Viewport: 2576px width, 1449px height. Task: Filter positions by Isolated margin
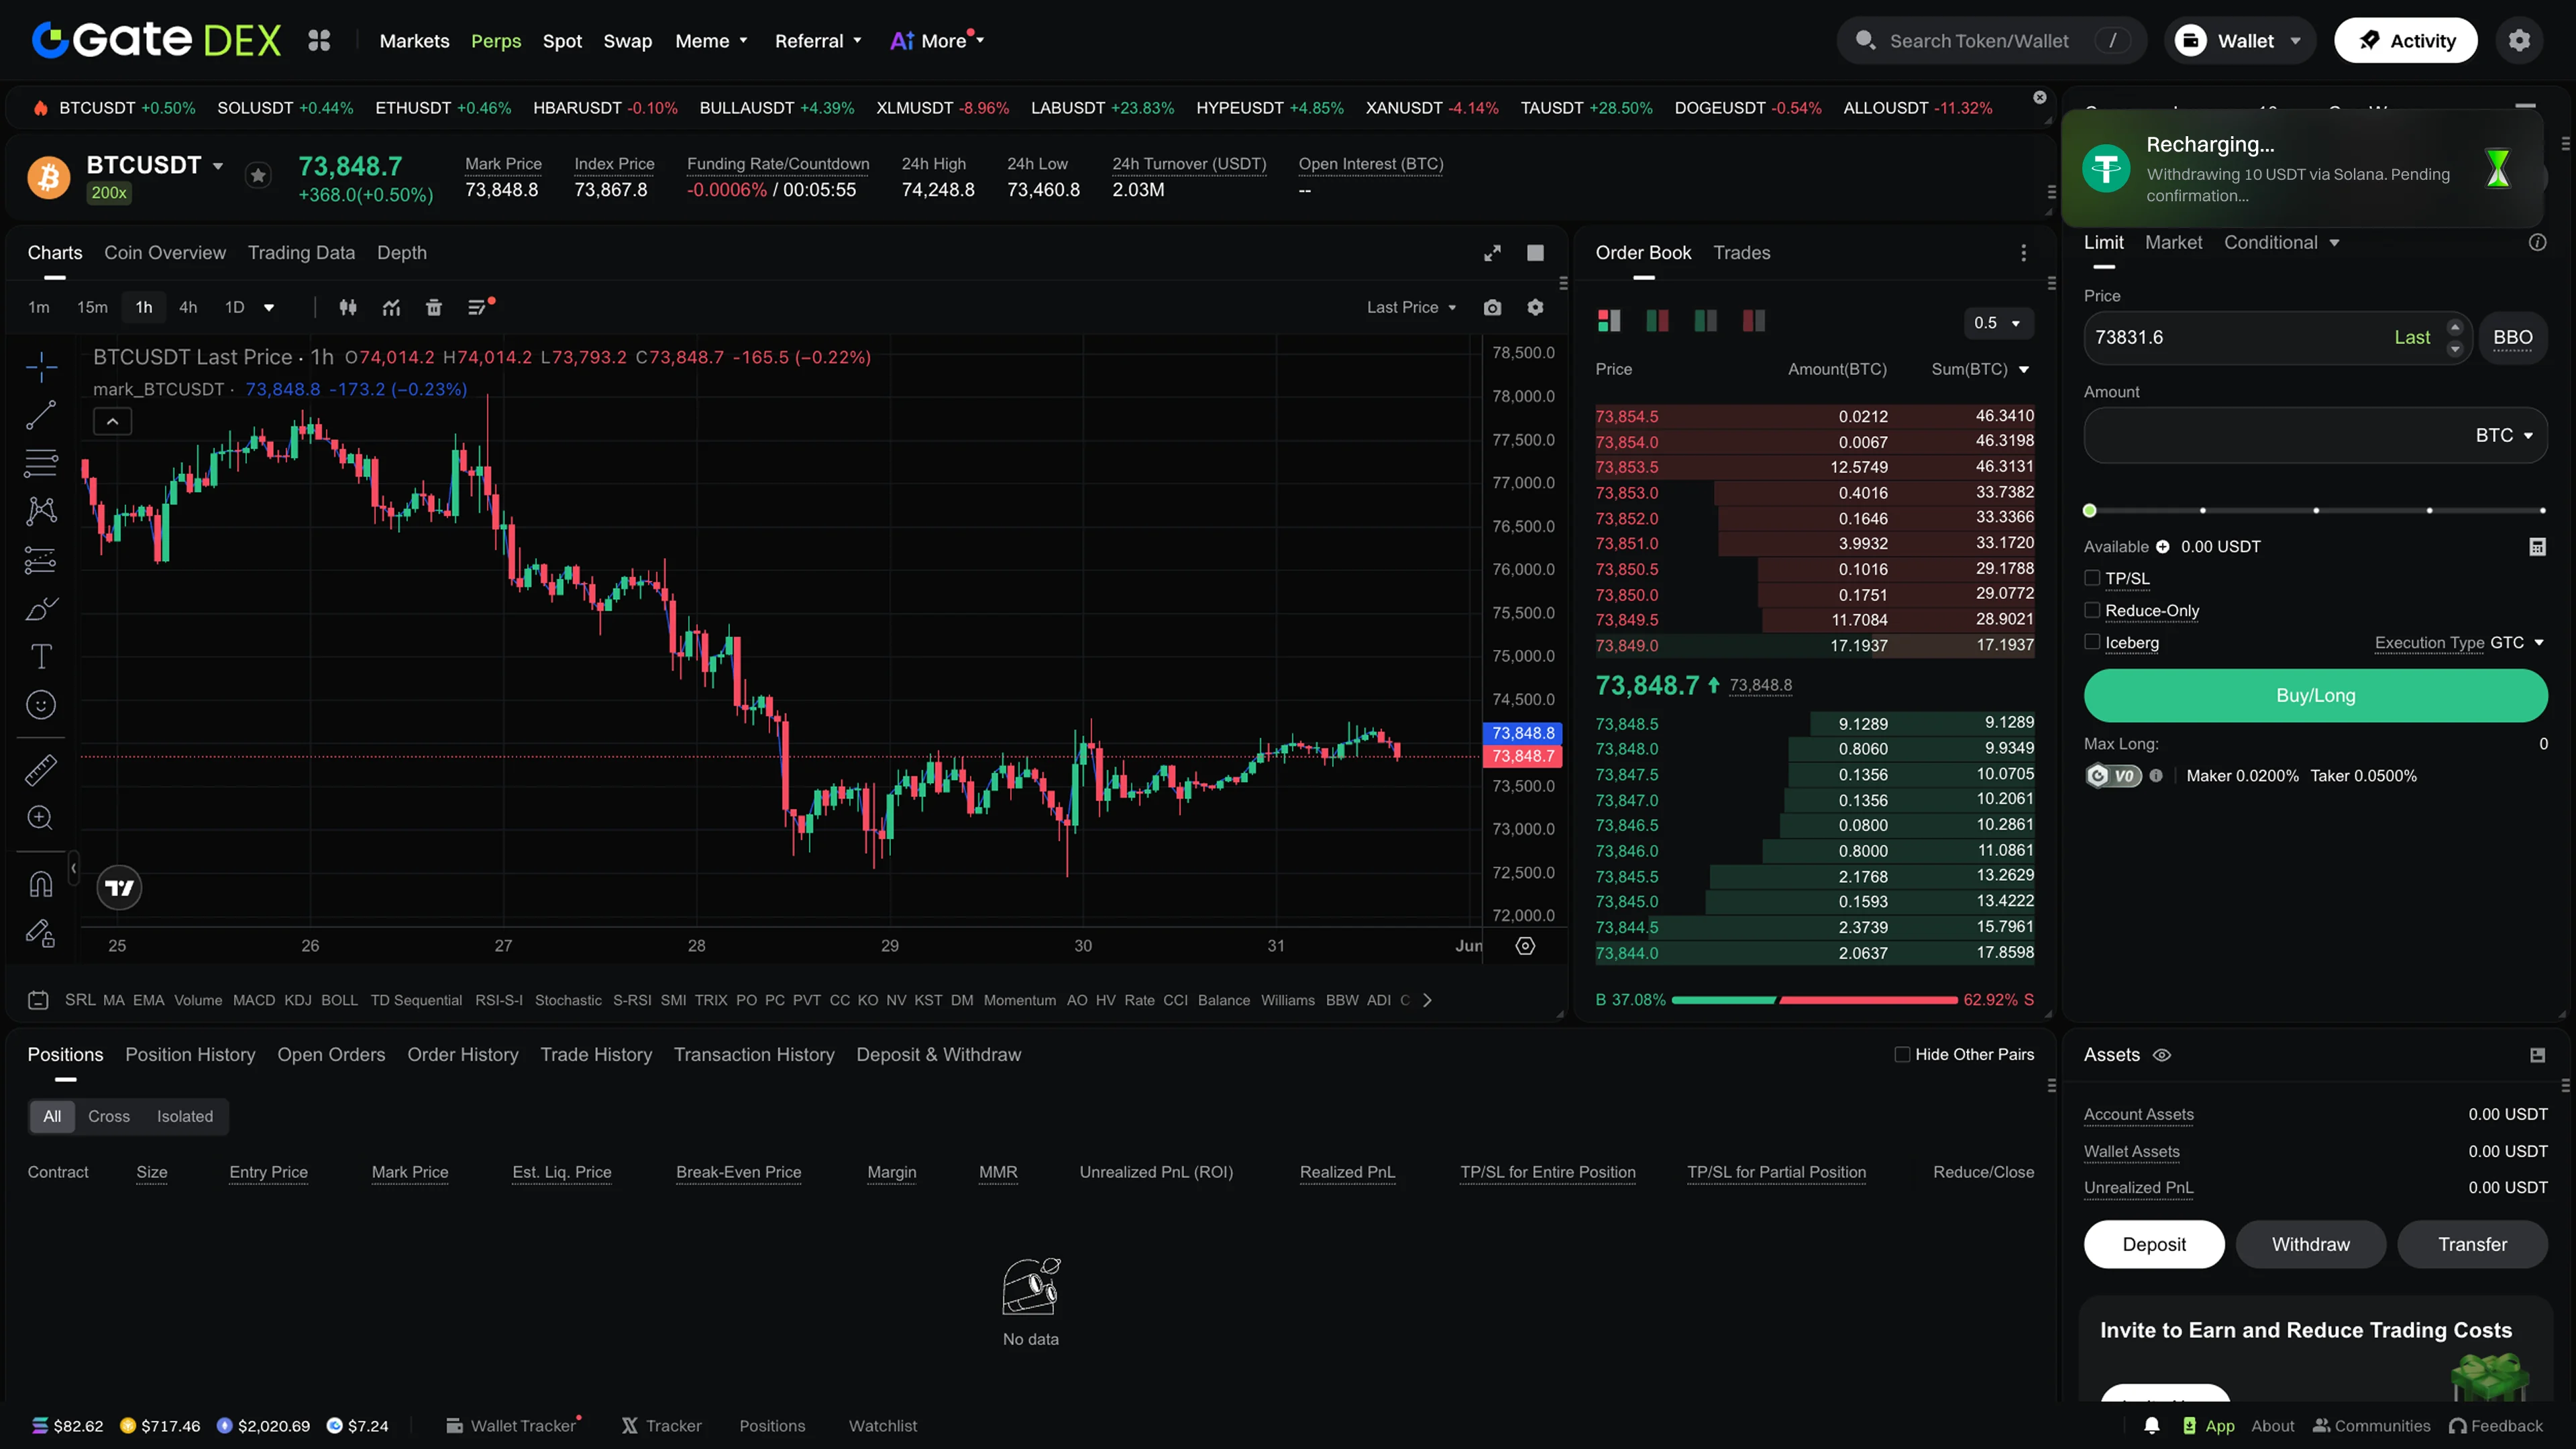[185, 1117]
